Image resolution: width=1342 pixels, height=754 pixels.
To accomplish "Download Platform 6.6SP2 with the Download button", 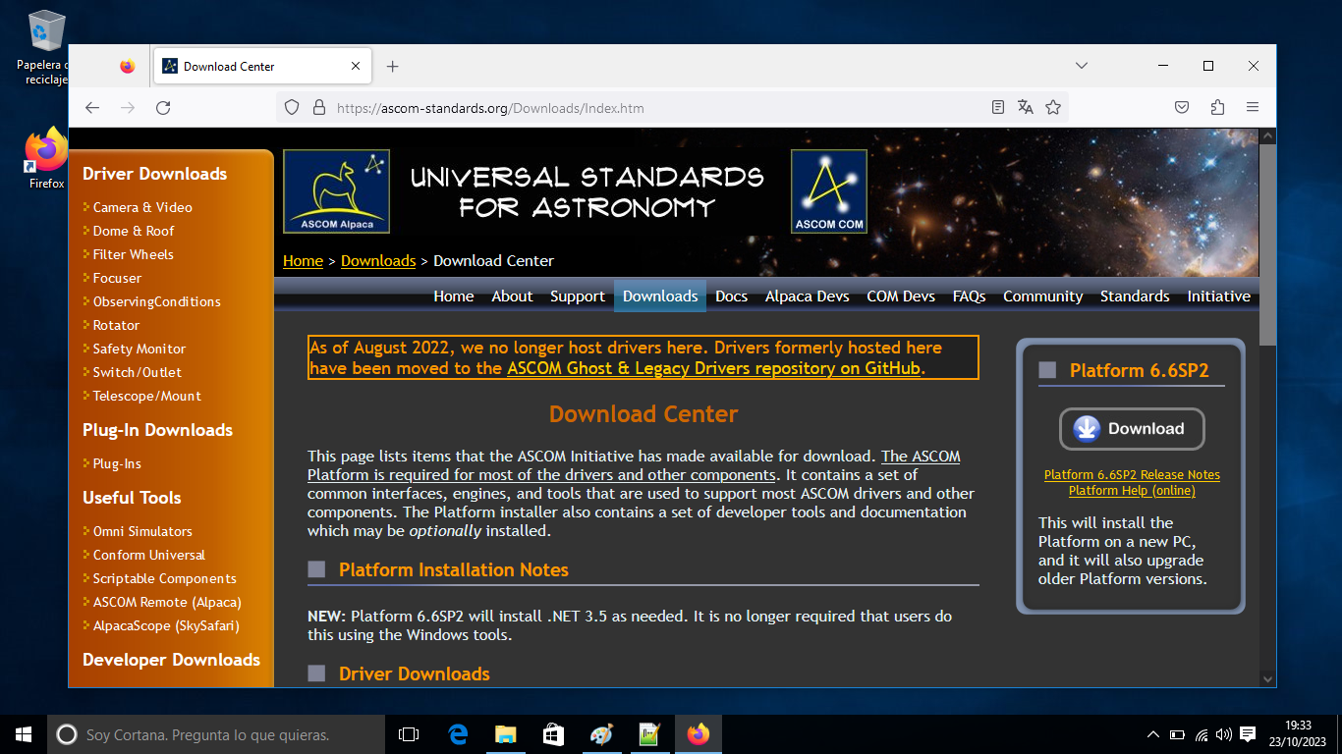I will [1132, 429].
